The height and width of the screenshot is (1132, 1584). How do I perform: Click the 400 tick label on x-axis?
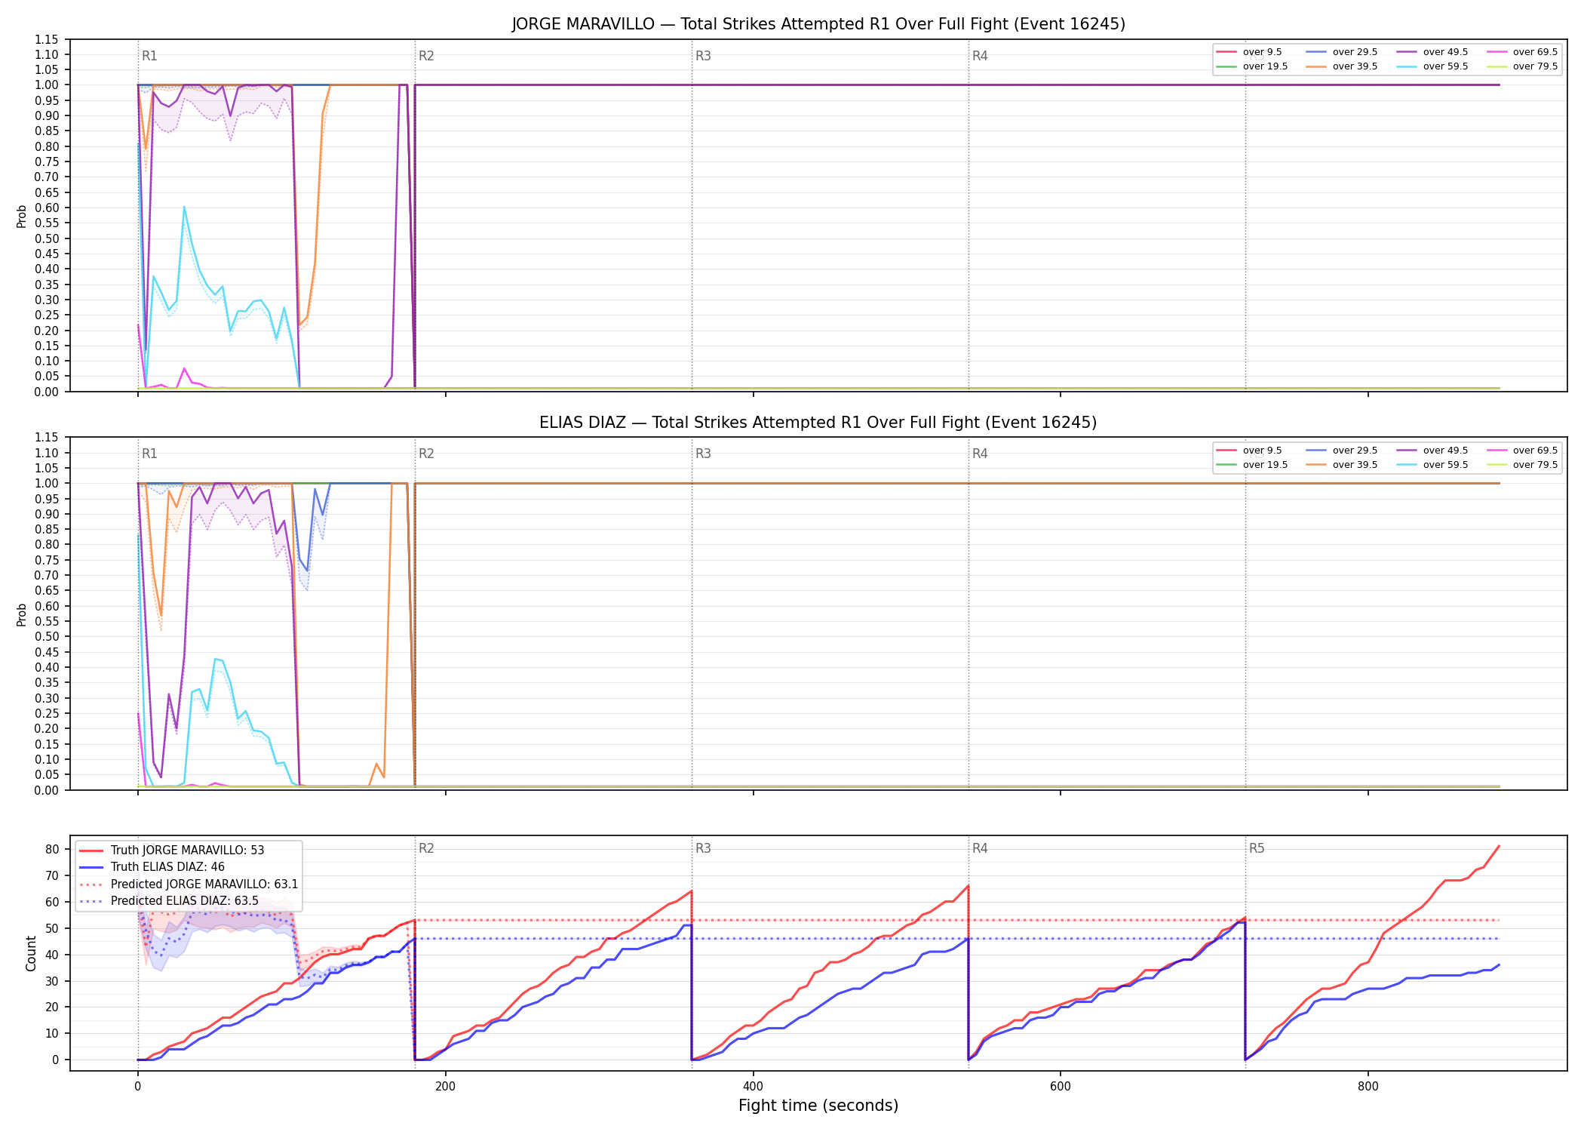[753, 1087]
